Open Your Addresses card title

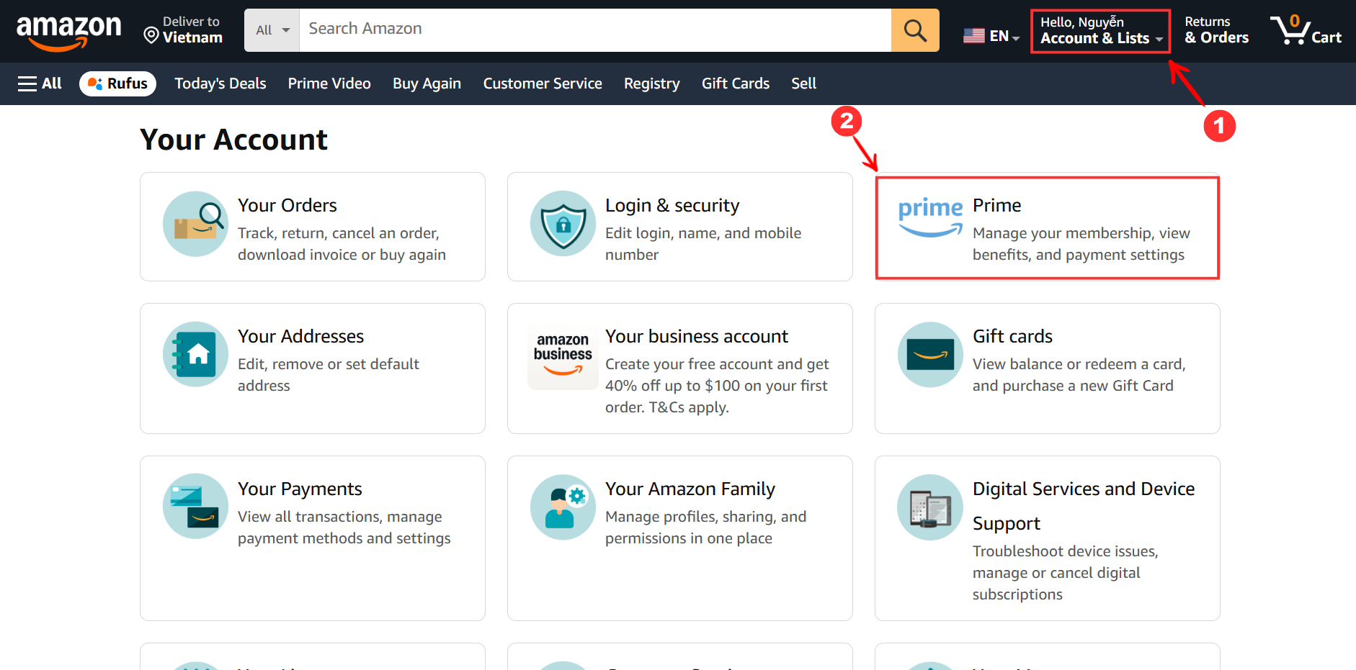point(301,336)
